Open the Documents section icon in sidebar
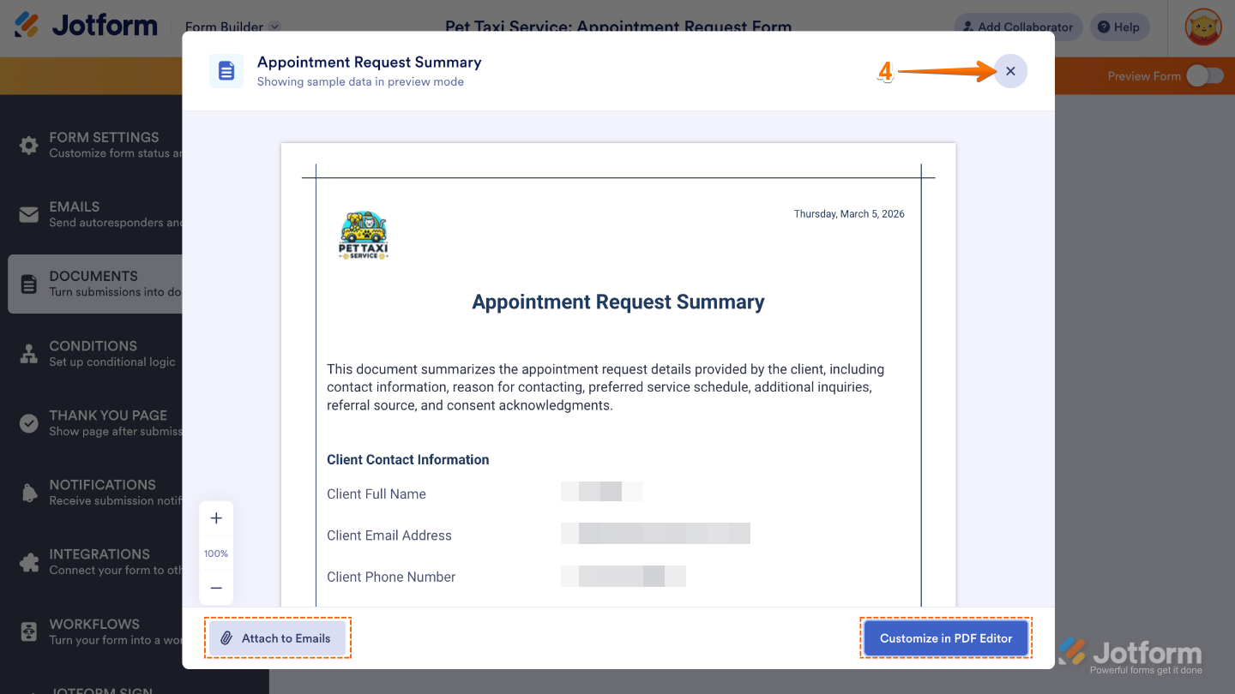The width and height of the screenshot is (1235, 694). (x=28, y=284)
